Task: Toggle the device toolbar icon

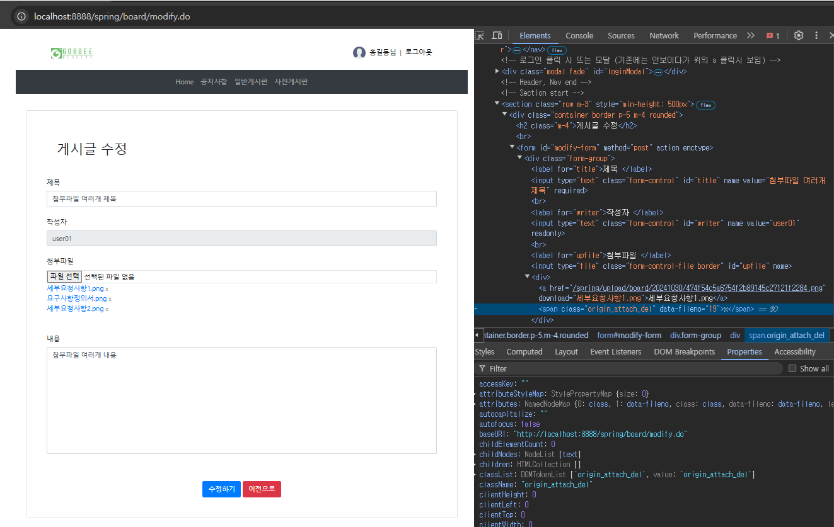Action: (x=497, y=35)
